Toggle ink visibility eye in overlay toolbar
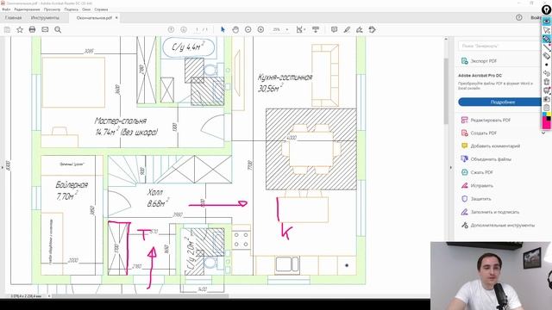 click(546, 21)
